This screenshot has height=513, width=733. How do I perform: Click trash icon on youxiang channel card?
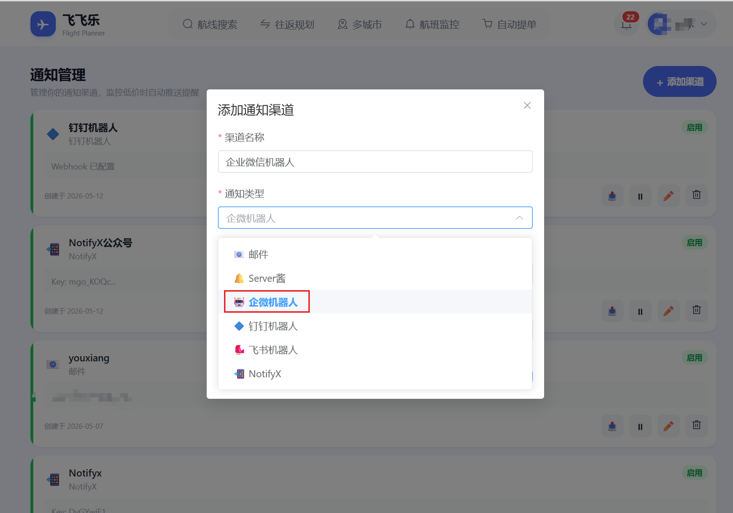[x=696, y=425]
